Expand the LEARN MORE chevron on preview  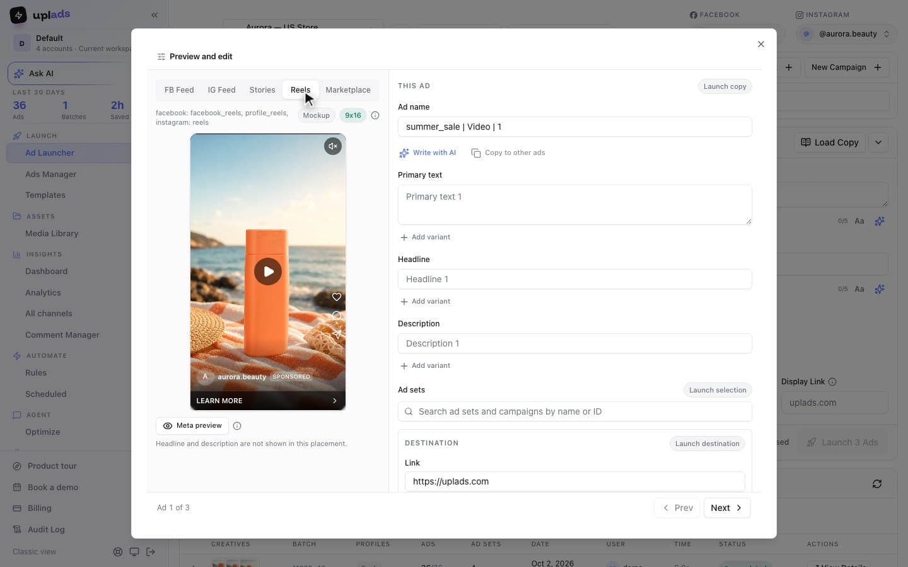point(335,401)
